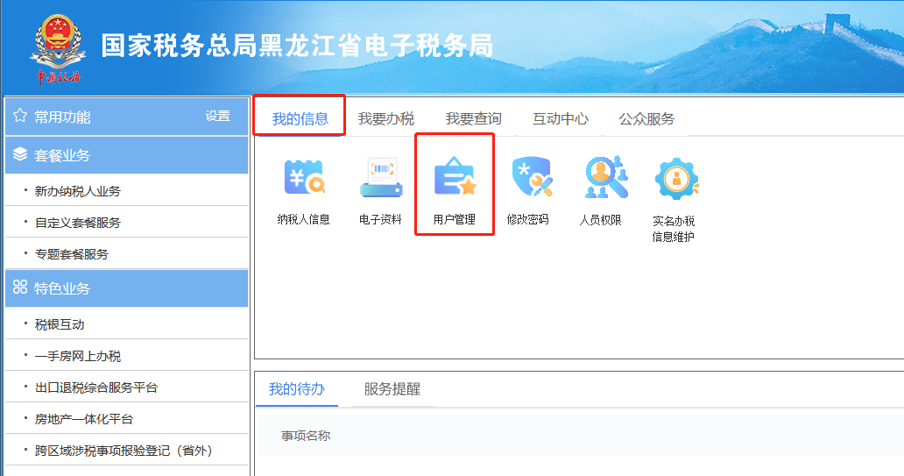The width and height of the screenshot is (904, 476).
Task: Open 一手房网上办税 in the sidebar
Action: (78, 356)
